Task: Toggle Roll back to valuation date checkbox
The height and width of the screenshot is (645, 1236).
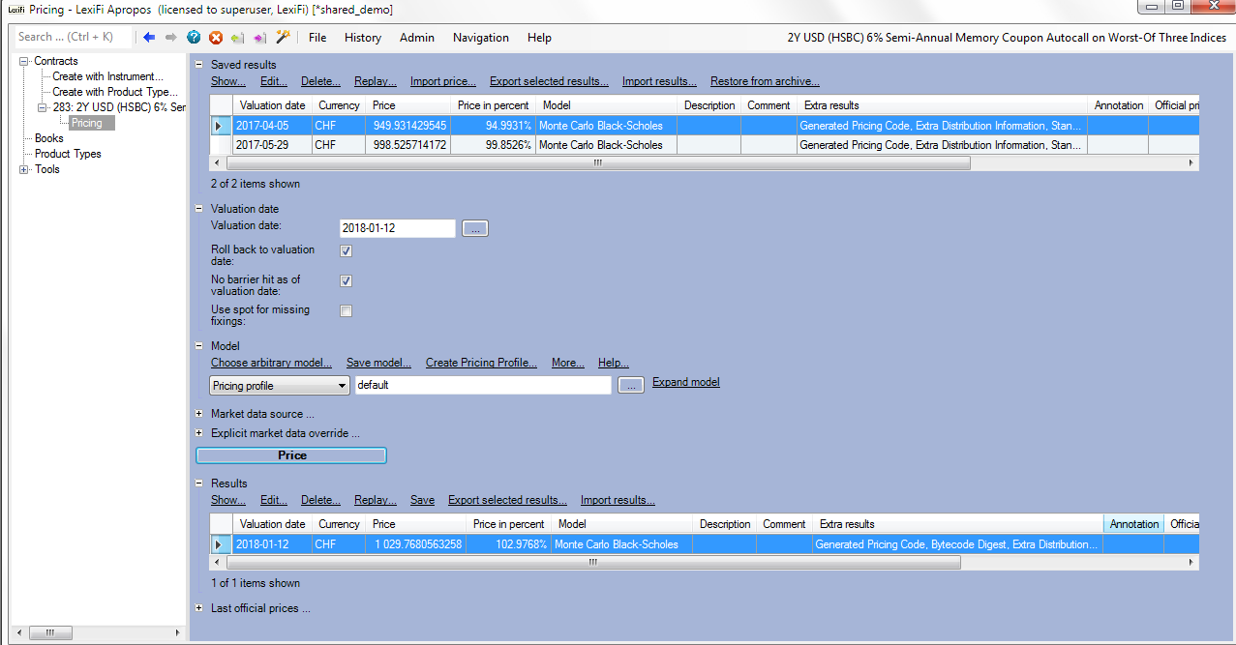Action: click(x=346, y=251)
